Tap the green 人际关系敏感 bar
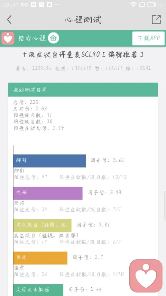The width and height of the screenshot is (166, 296). pyautogui.click(x=38, y=290)
